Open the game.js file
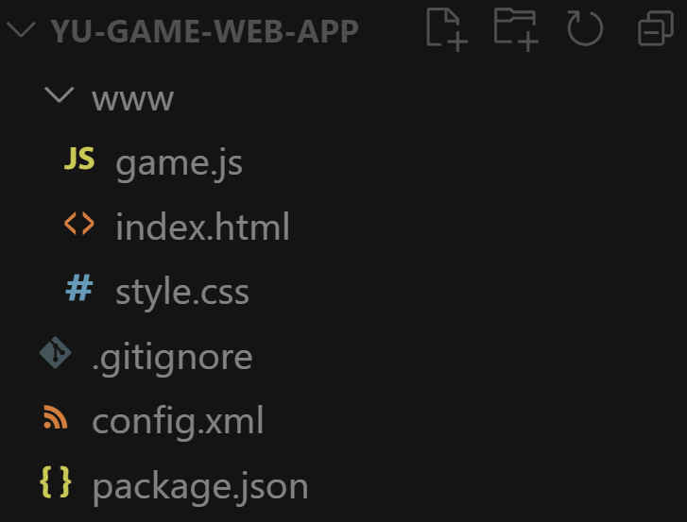The width and height of the screenshot is (687, 522). (179, 164)
